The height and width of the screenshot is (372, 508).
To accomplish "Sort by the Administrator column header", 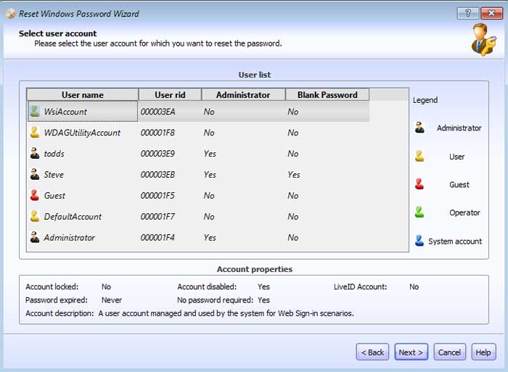I will 243,95.
